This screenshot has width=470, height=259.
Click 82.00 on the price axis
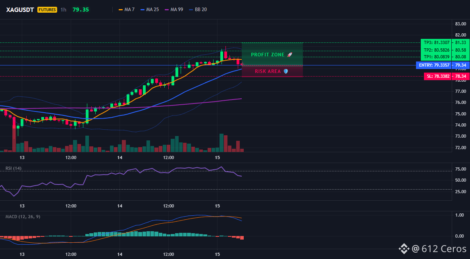coord(461,35)
